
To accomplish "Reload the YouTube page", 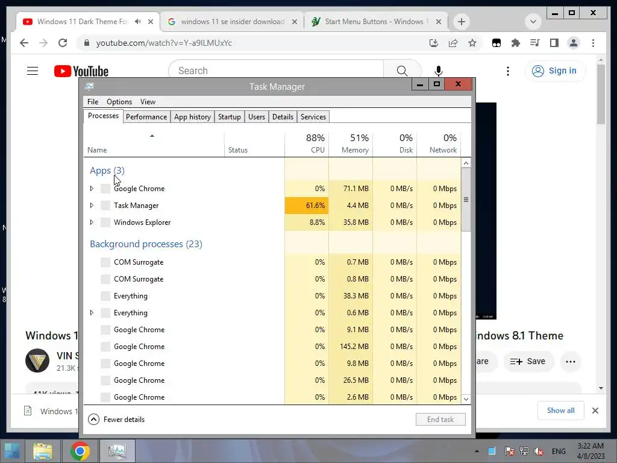I will pyautogui.click(x=63, y=43).
